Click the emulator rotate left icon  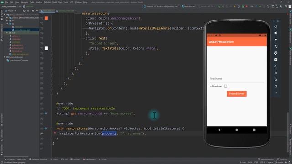[276, 46]
